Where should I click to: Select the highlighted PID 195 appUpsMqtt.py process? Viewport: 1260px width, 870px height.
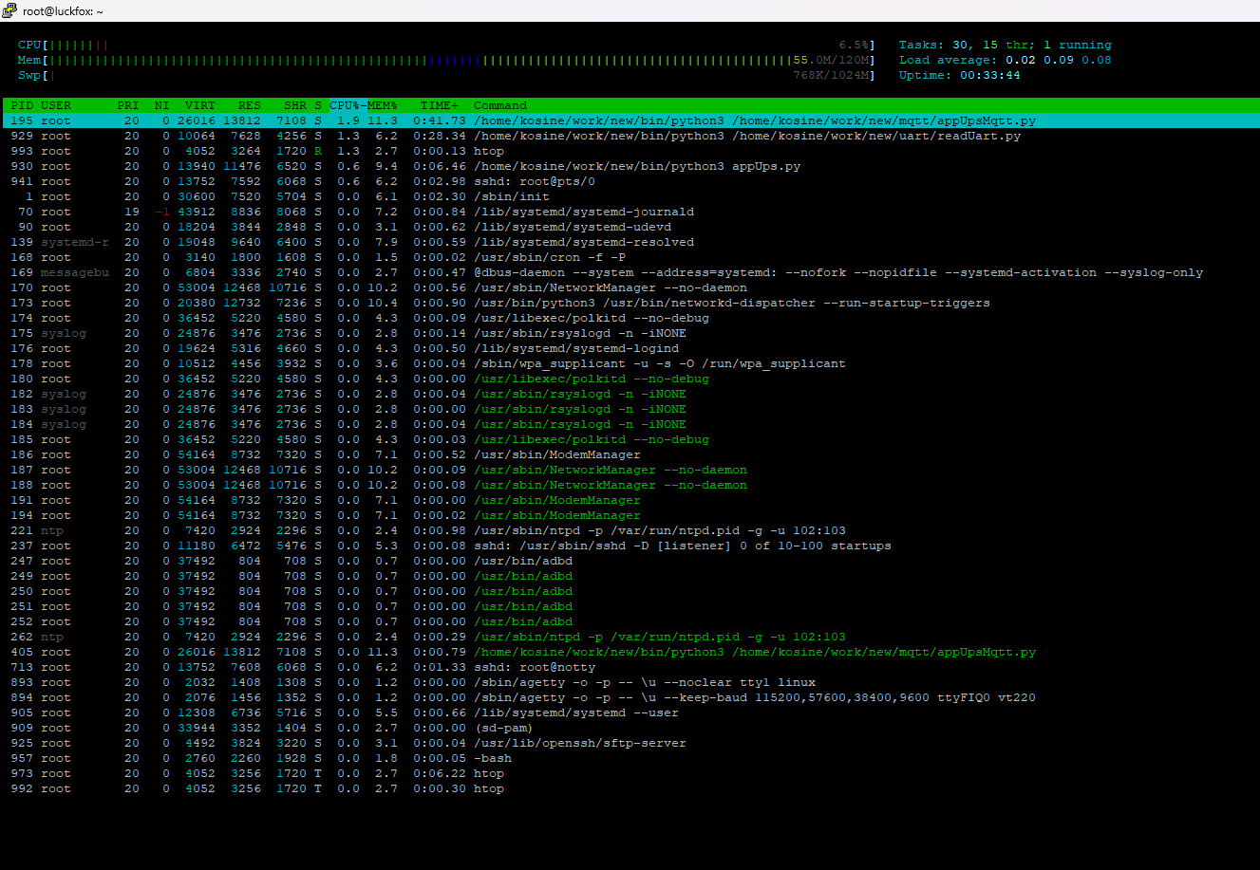[x=630, y=120]
